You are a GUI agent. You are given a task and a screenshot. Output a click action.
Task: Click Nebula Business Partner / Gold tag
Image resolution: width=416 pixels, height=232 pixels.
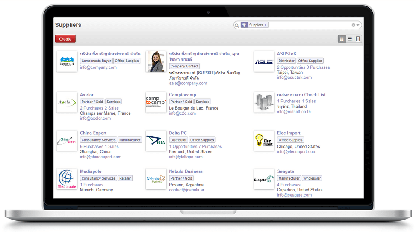point(181,178)
